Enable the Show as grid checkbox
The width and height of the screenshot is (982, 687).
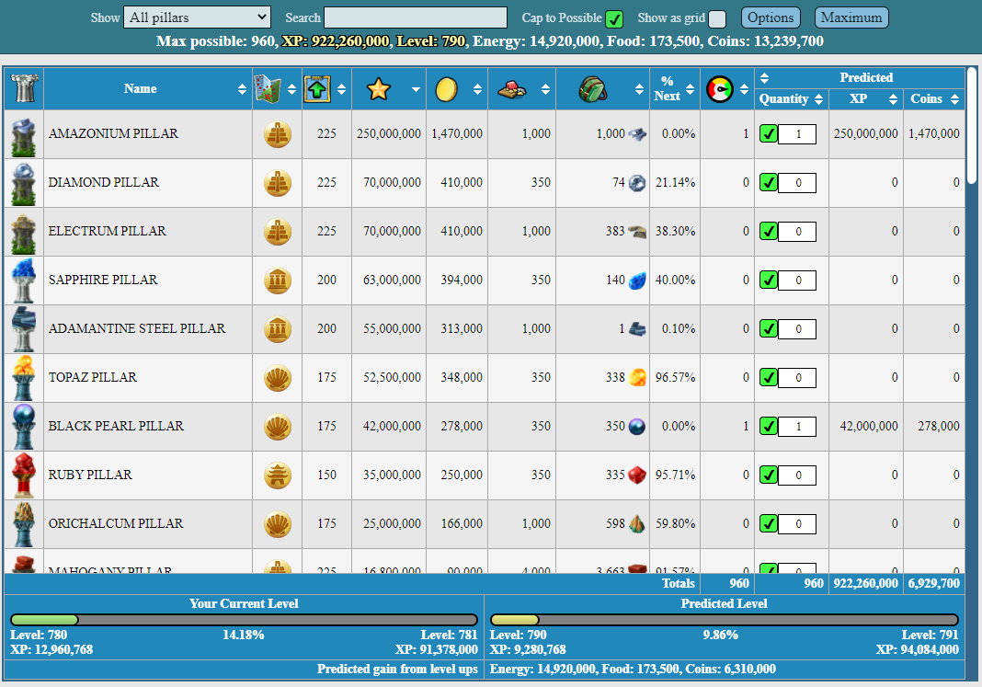click(x=717, y=19)
